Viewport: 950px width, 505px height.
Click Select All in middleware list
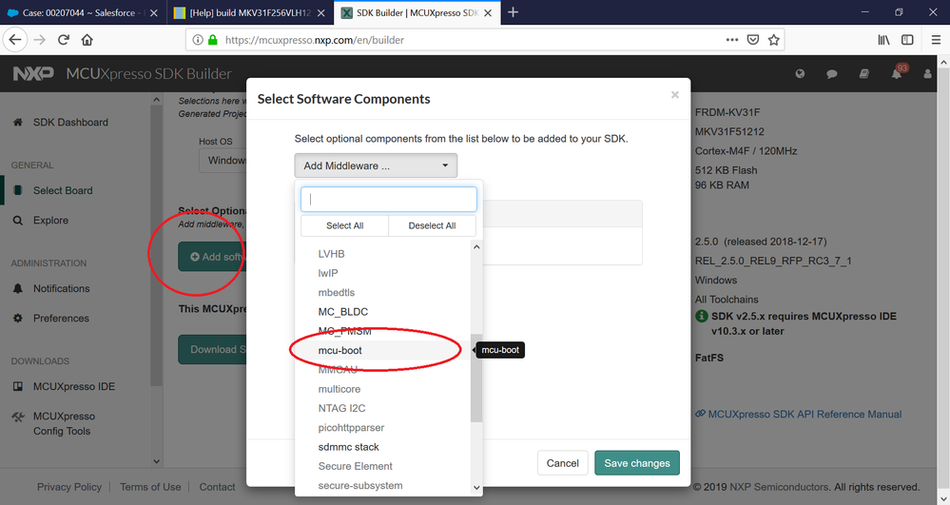tap(345, 225)
